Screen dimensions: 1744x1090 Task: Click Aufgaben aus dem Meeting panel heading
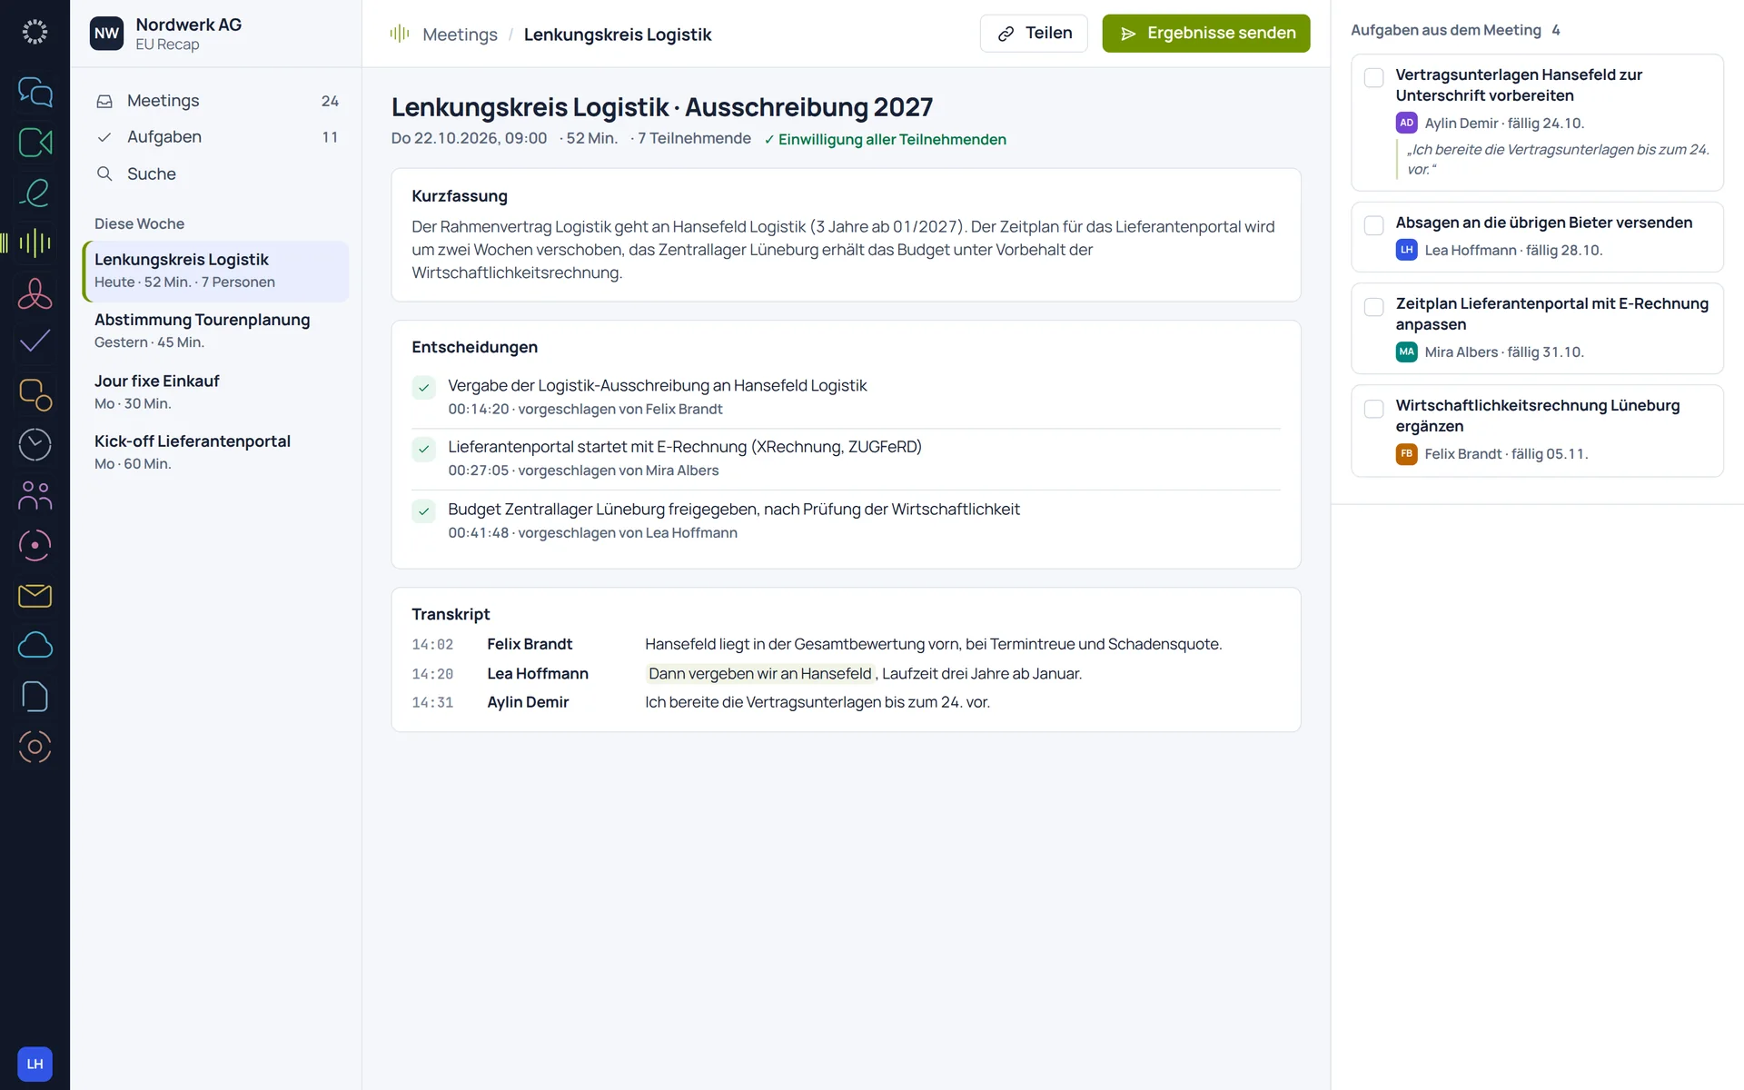click(x=1446, y=30)
